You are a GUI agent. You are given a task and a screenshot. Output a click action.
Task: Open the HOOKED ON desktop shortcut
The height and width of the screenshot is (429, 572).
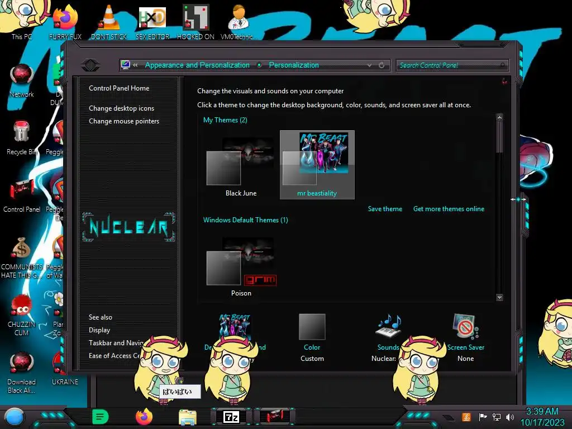tap(196, 22)
